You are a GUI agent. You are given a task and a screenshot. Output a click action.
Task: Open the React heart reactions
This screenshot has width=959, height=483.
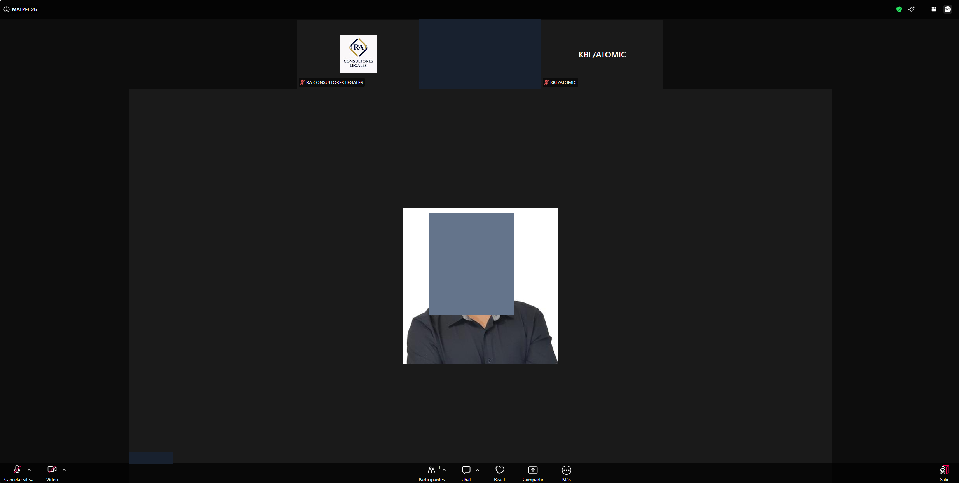tap(500, 473)
